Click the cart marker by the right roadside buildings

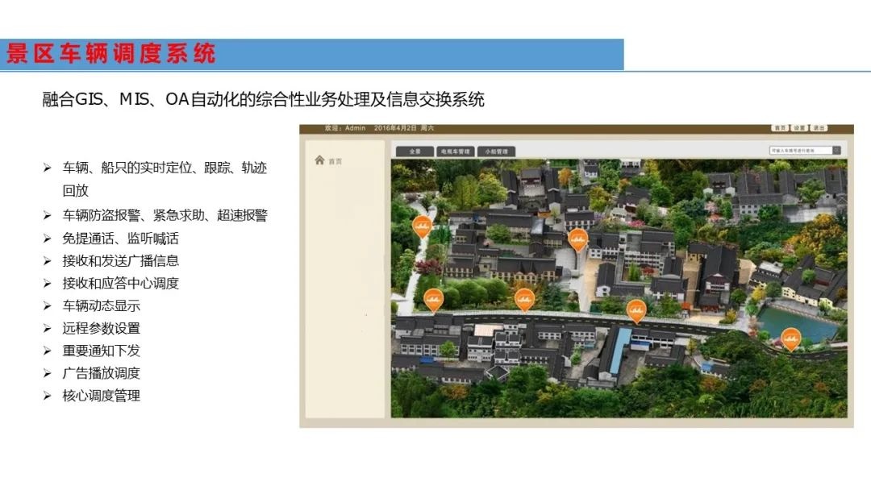637,308
